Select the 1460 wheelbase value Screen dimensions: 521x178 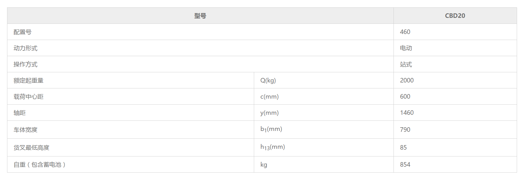407,113
